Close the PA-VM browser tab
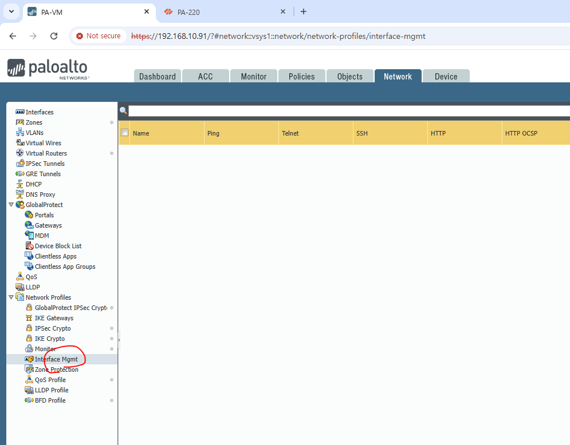Image resolution: width=570 pixels, height=445 pixels. point(147,11)
